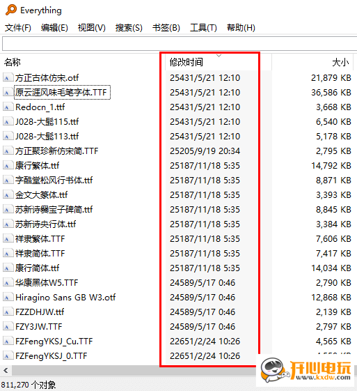Click the sort arrow above 修改时间
The width and height of the screenshot is (357, 391).
pos(219,56)
